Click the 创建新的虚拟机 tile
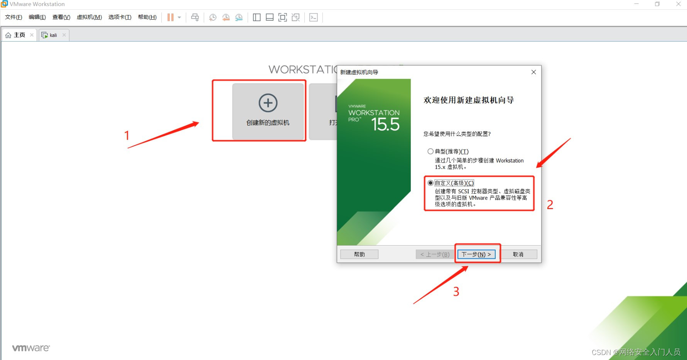The height and width of the screenshot is (360, 687). click(x=268, y=112)
